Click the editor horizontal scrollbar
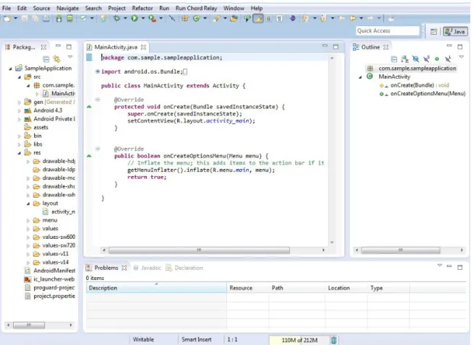473x345 pixels. [199, 250]
